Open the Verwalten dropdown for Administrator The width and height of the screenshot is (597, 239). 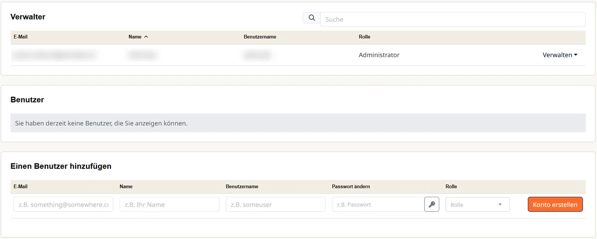coord(560,55)
